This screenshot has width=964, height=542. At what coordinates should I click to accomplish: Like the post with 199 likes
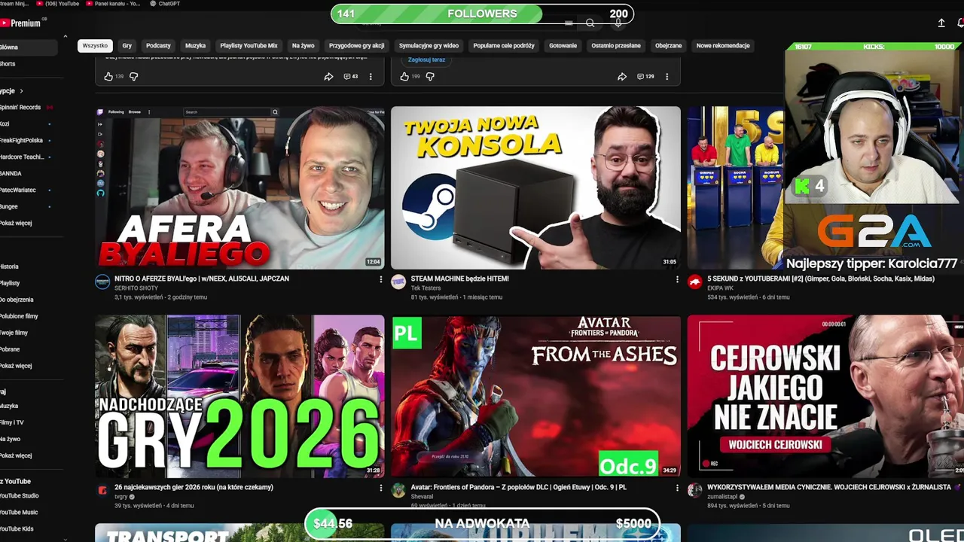tap(404, 77)
